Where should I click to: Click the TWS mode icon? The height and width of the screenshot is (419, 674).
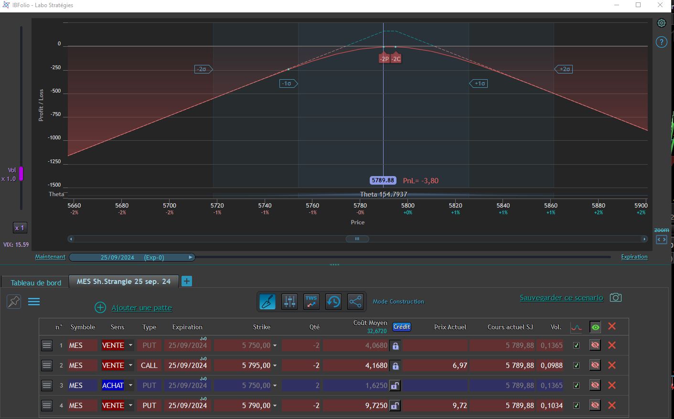pos(311,302)
